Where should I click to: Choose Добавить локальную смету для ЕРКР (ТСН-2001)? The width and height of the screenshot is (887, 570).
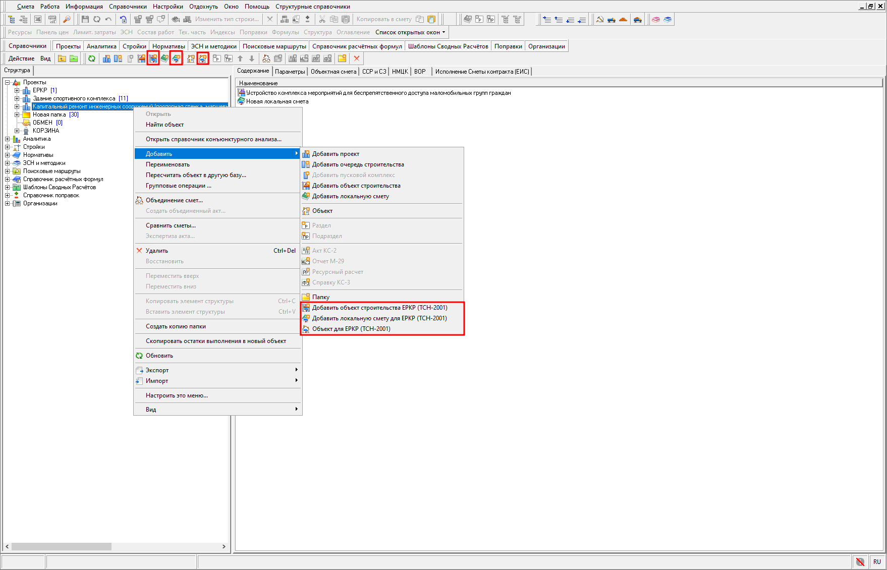(x=379, y=318)
